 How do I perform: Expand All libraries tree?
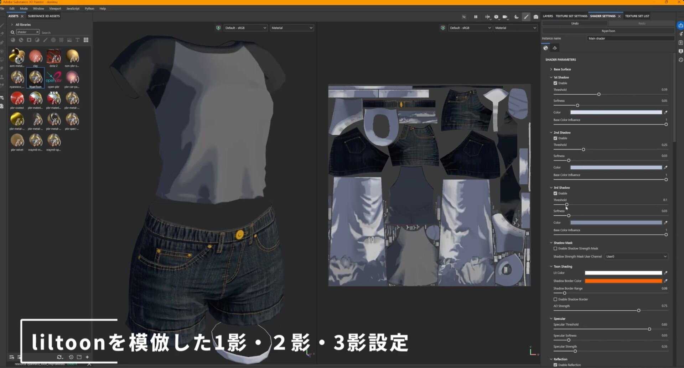click(12, 25)
